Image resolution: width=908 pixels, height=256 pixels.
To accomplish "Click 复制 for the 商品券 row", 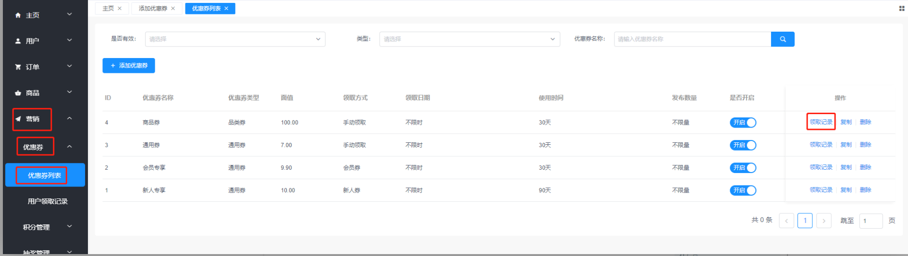I will click(x=846, y=122).
